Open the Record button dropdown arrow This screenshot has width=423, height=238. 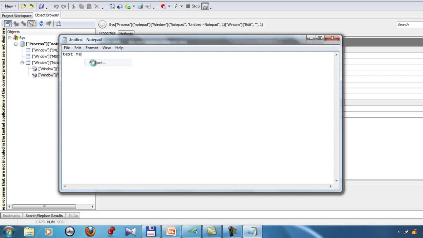click(x=169, y=6)
